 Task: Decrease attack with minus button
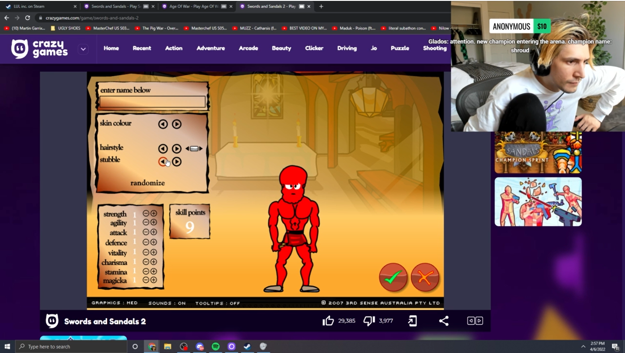pos(146,232)
